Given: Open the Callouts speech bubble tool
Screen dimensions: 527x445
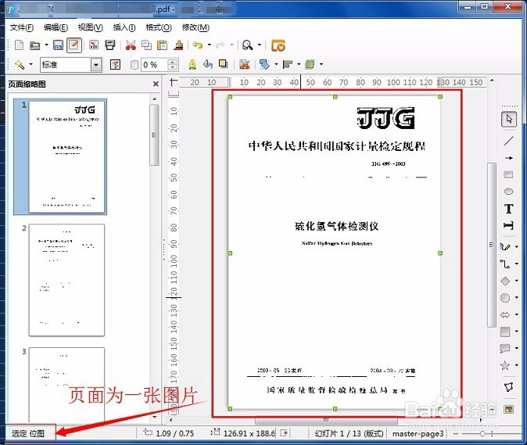Looking at the screenshot, I should coord(505,349).
